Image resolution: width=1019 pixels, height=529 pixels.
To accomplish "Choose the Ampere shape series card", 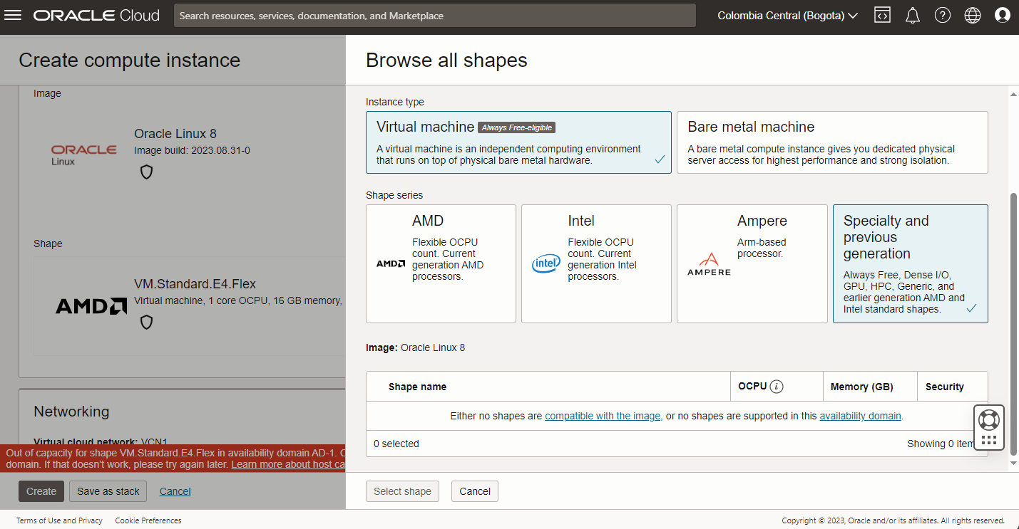I will coord(752,264).
